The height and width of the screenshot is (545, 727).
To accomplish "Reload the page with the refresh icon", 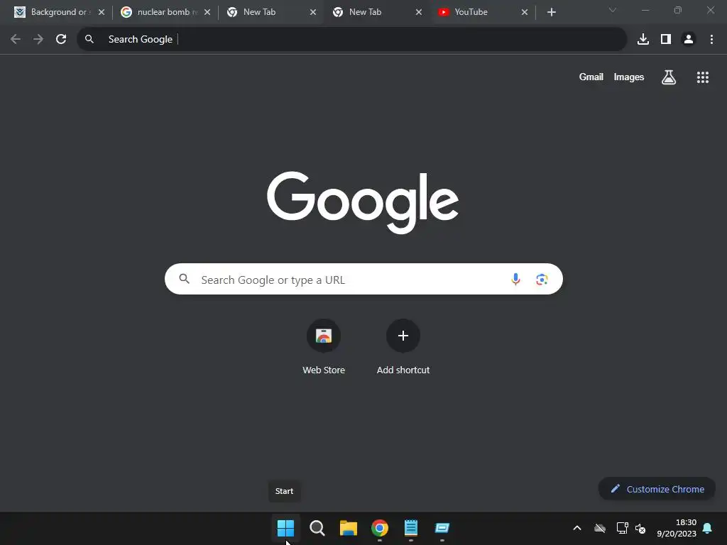I will click(x=61, y=40).
